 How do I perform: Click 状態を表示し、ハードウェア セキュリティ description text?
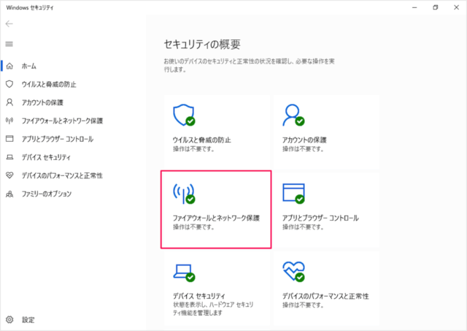click(213, 308)
